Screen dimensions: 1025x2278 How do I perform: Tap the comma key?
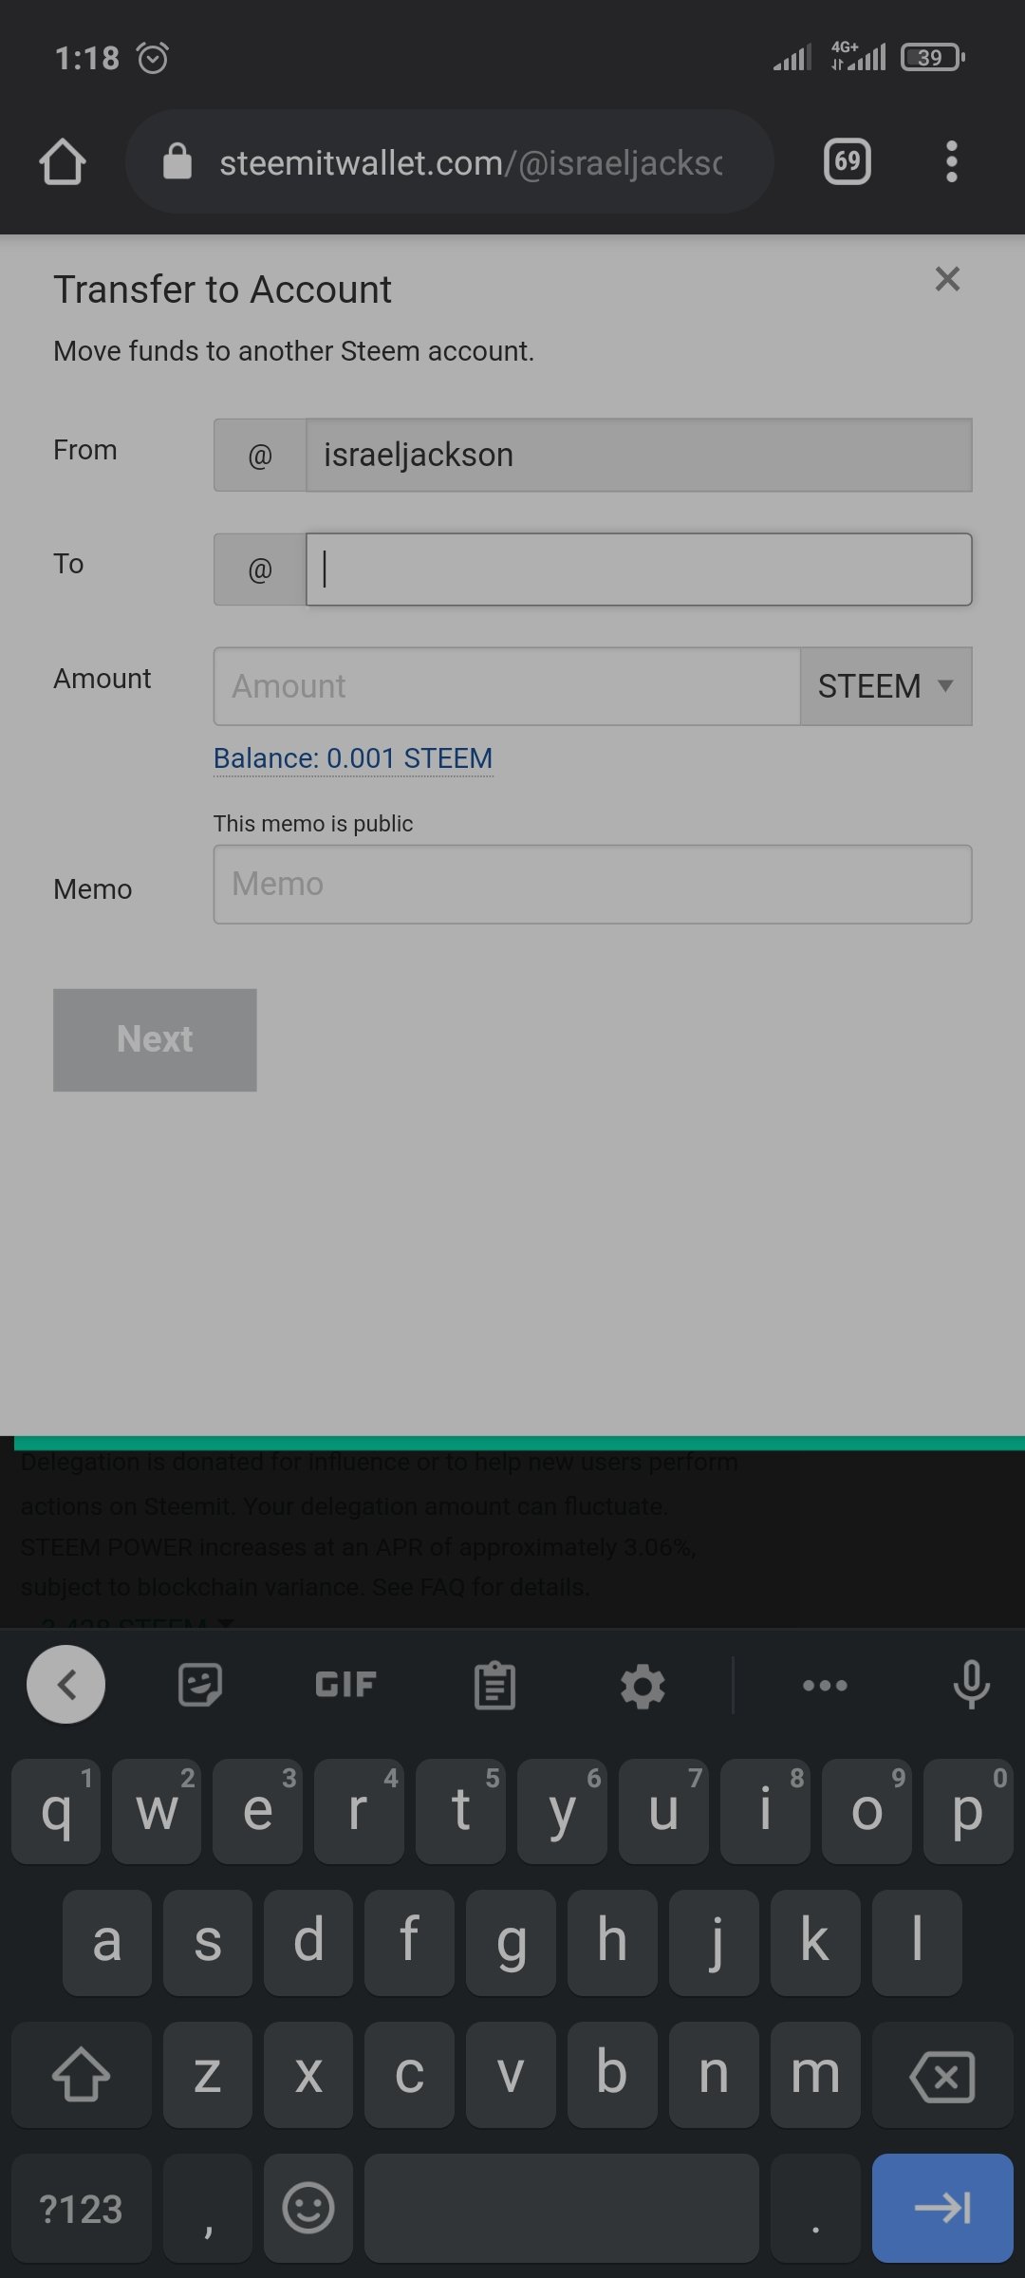208,2208
